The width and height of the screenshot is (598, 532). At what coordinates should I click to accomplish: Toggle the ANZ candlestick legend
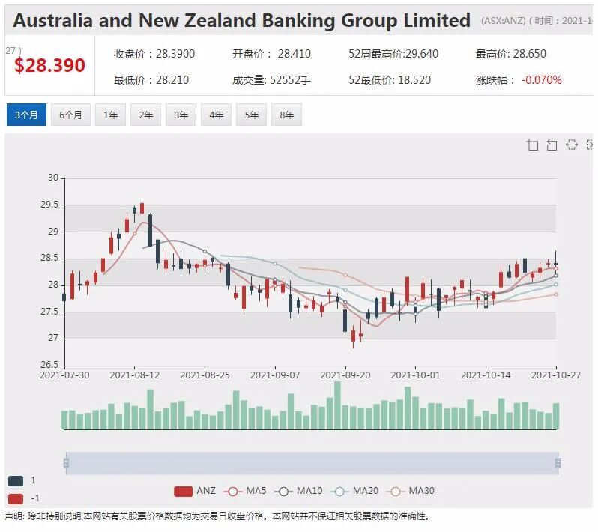pos(195,491)
